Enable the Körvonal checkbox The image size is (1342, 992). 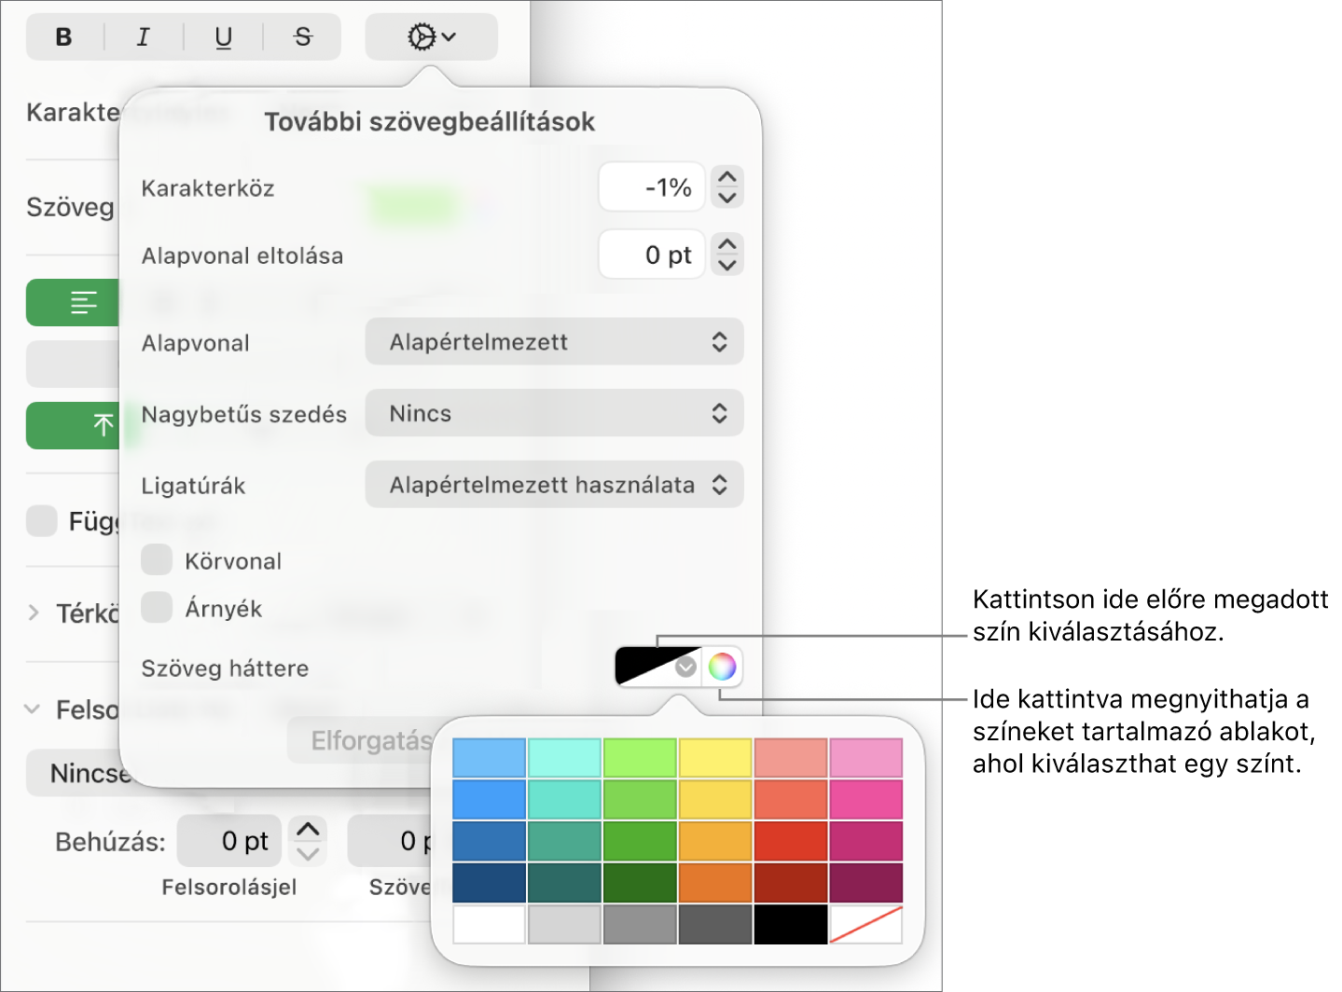pyautogui.click(x=157, y=560)
